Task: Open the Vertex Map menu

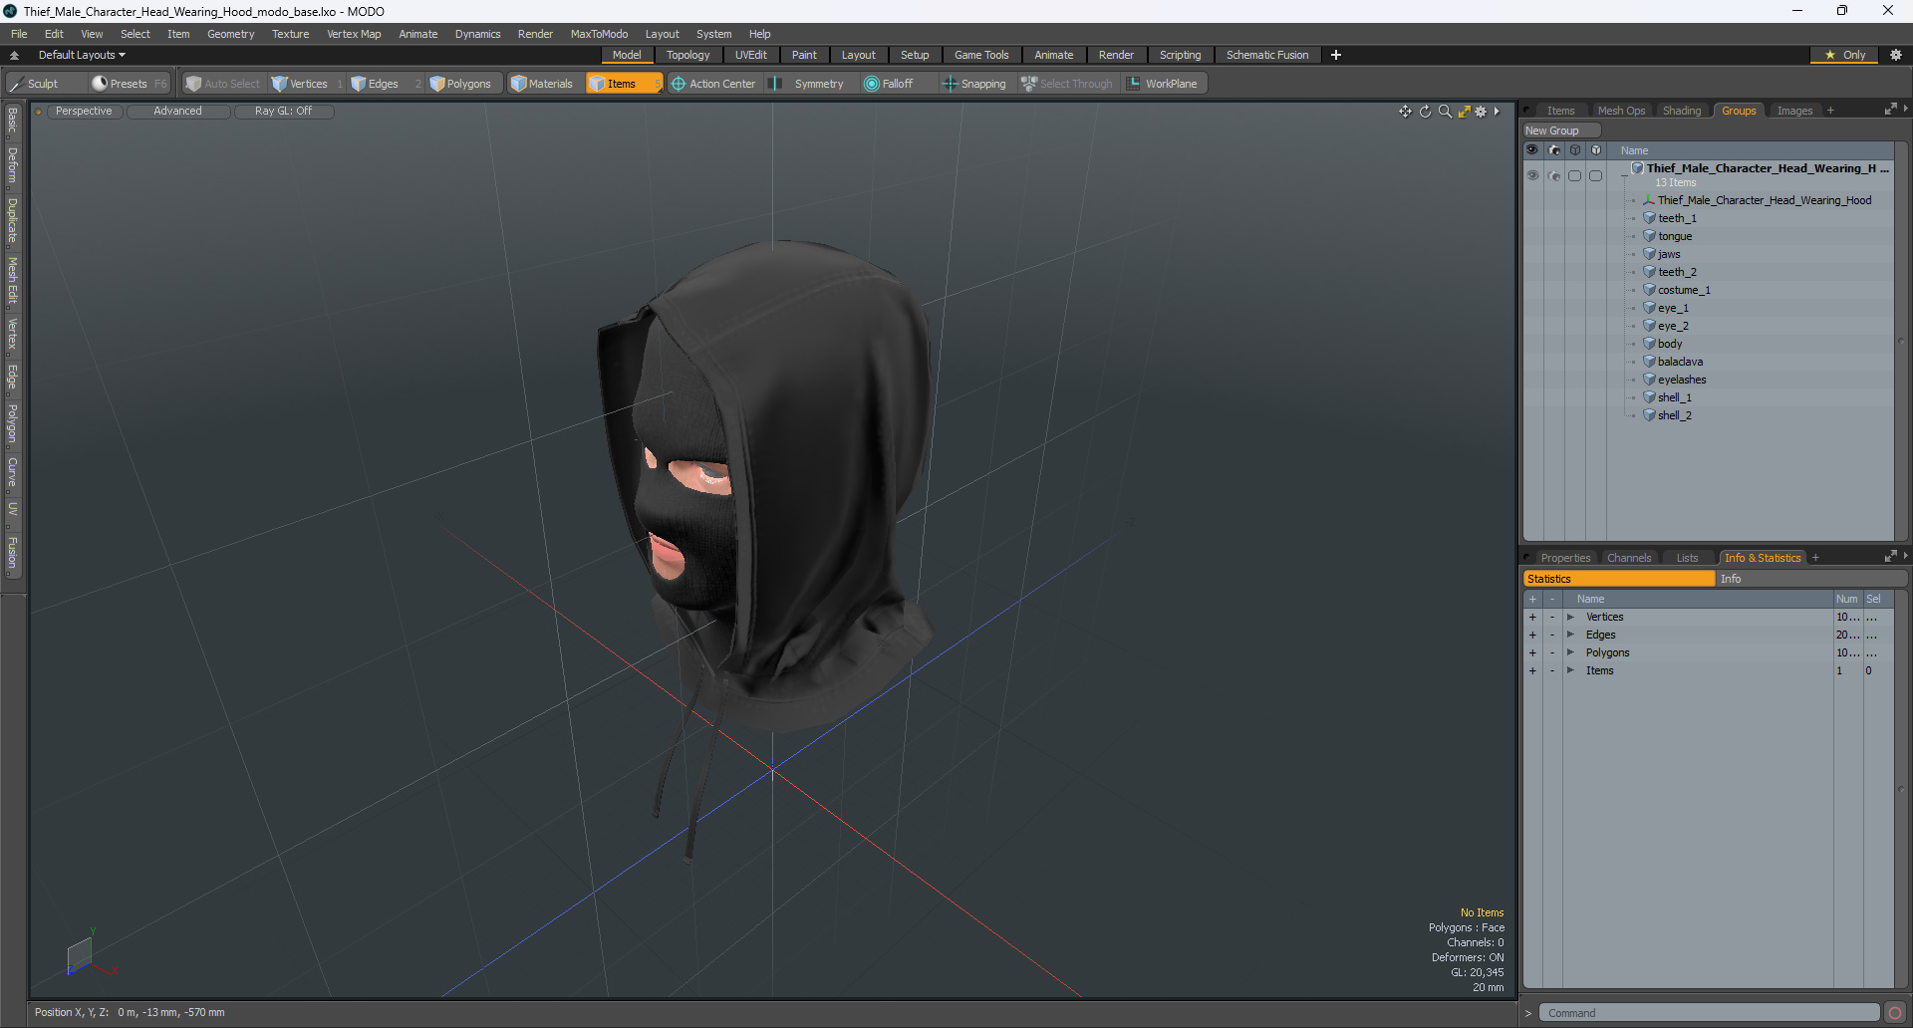Action: [x=354, y=34]
